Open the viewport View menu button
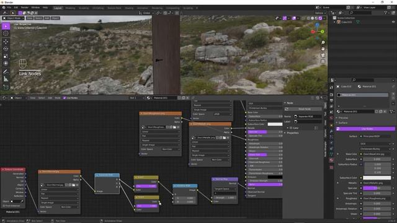Screen dimensions: 397x223 [30, 18]
